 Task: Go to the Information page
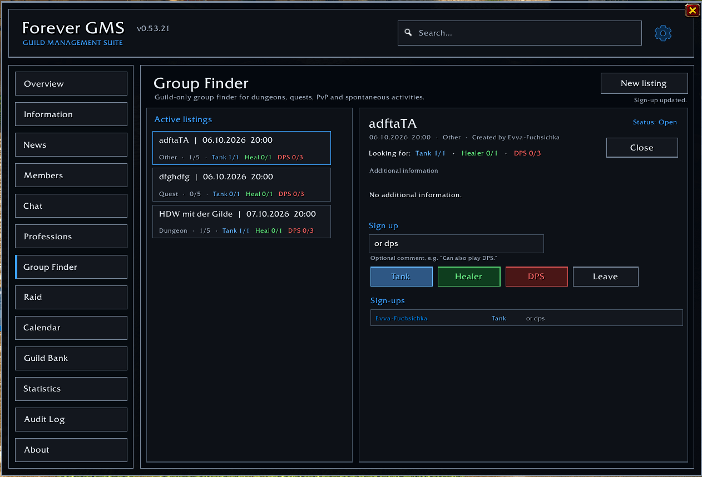point(71,114)
